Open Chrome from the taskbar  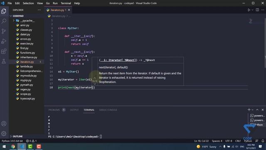[13, 146]
